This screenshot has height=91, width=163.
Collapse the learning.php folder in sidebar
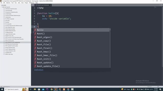pos(2,7)
